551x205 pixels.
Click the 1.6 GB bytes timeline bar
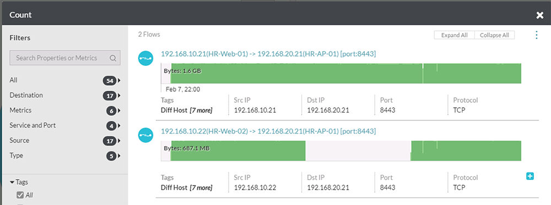click(x=341, y=74)
